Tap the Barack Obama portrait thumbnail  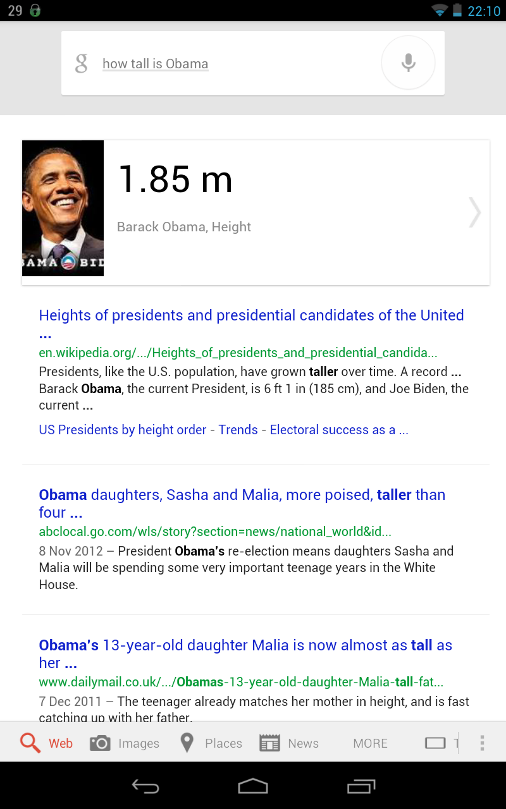point(63,208)
